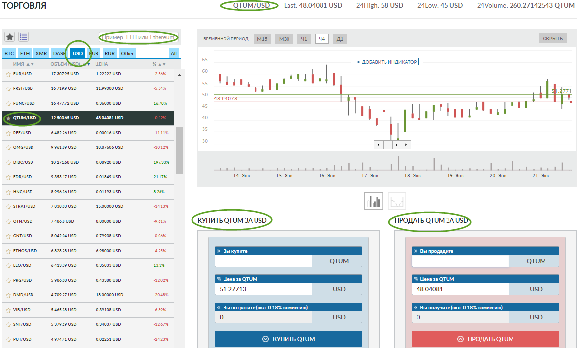Image resolution: width=577 pixels, height=348 pixels.
Task: Zoom in the chart with plus button
Action: tap(396, 145)
